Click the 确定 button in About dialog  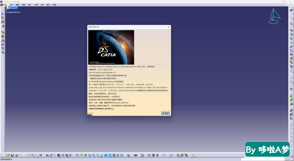click(165, 113)
